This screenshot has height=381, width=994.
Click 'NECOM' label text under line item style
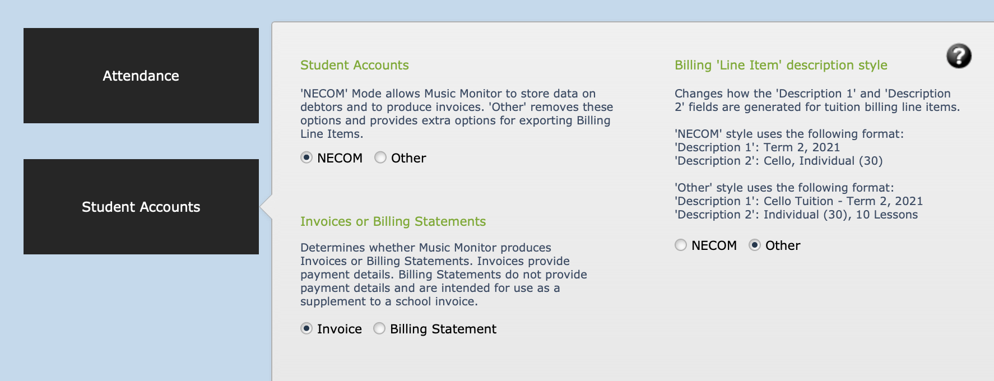[714, 245]
